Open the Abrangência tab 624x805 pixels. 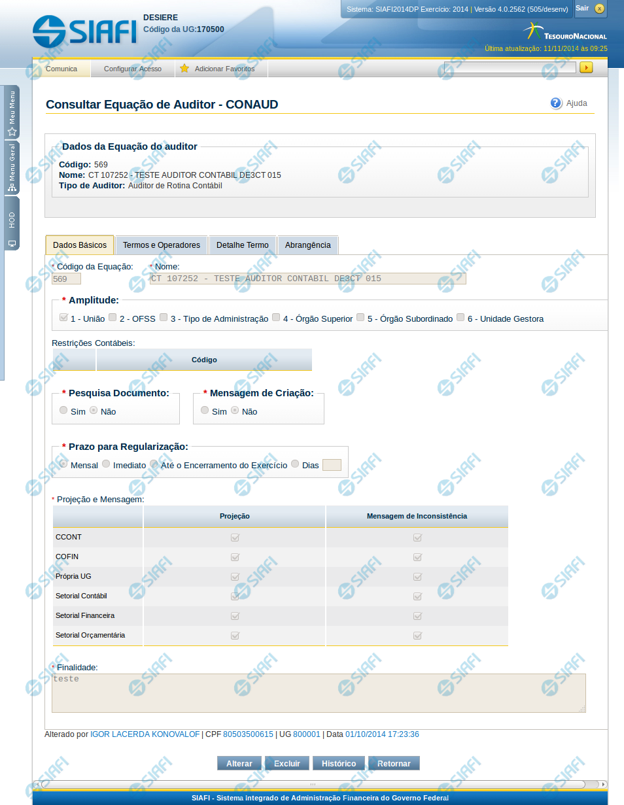307,245
